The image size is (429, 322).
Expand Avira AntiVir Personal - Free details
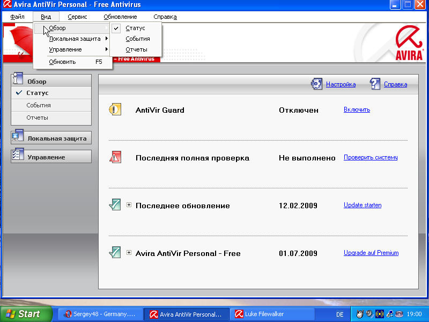point(129,252)
